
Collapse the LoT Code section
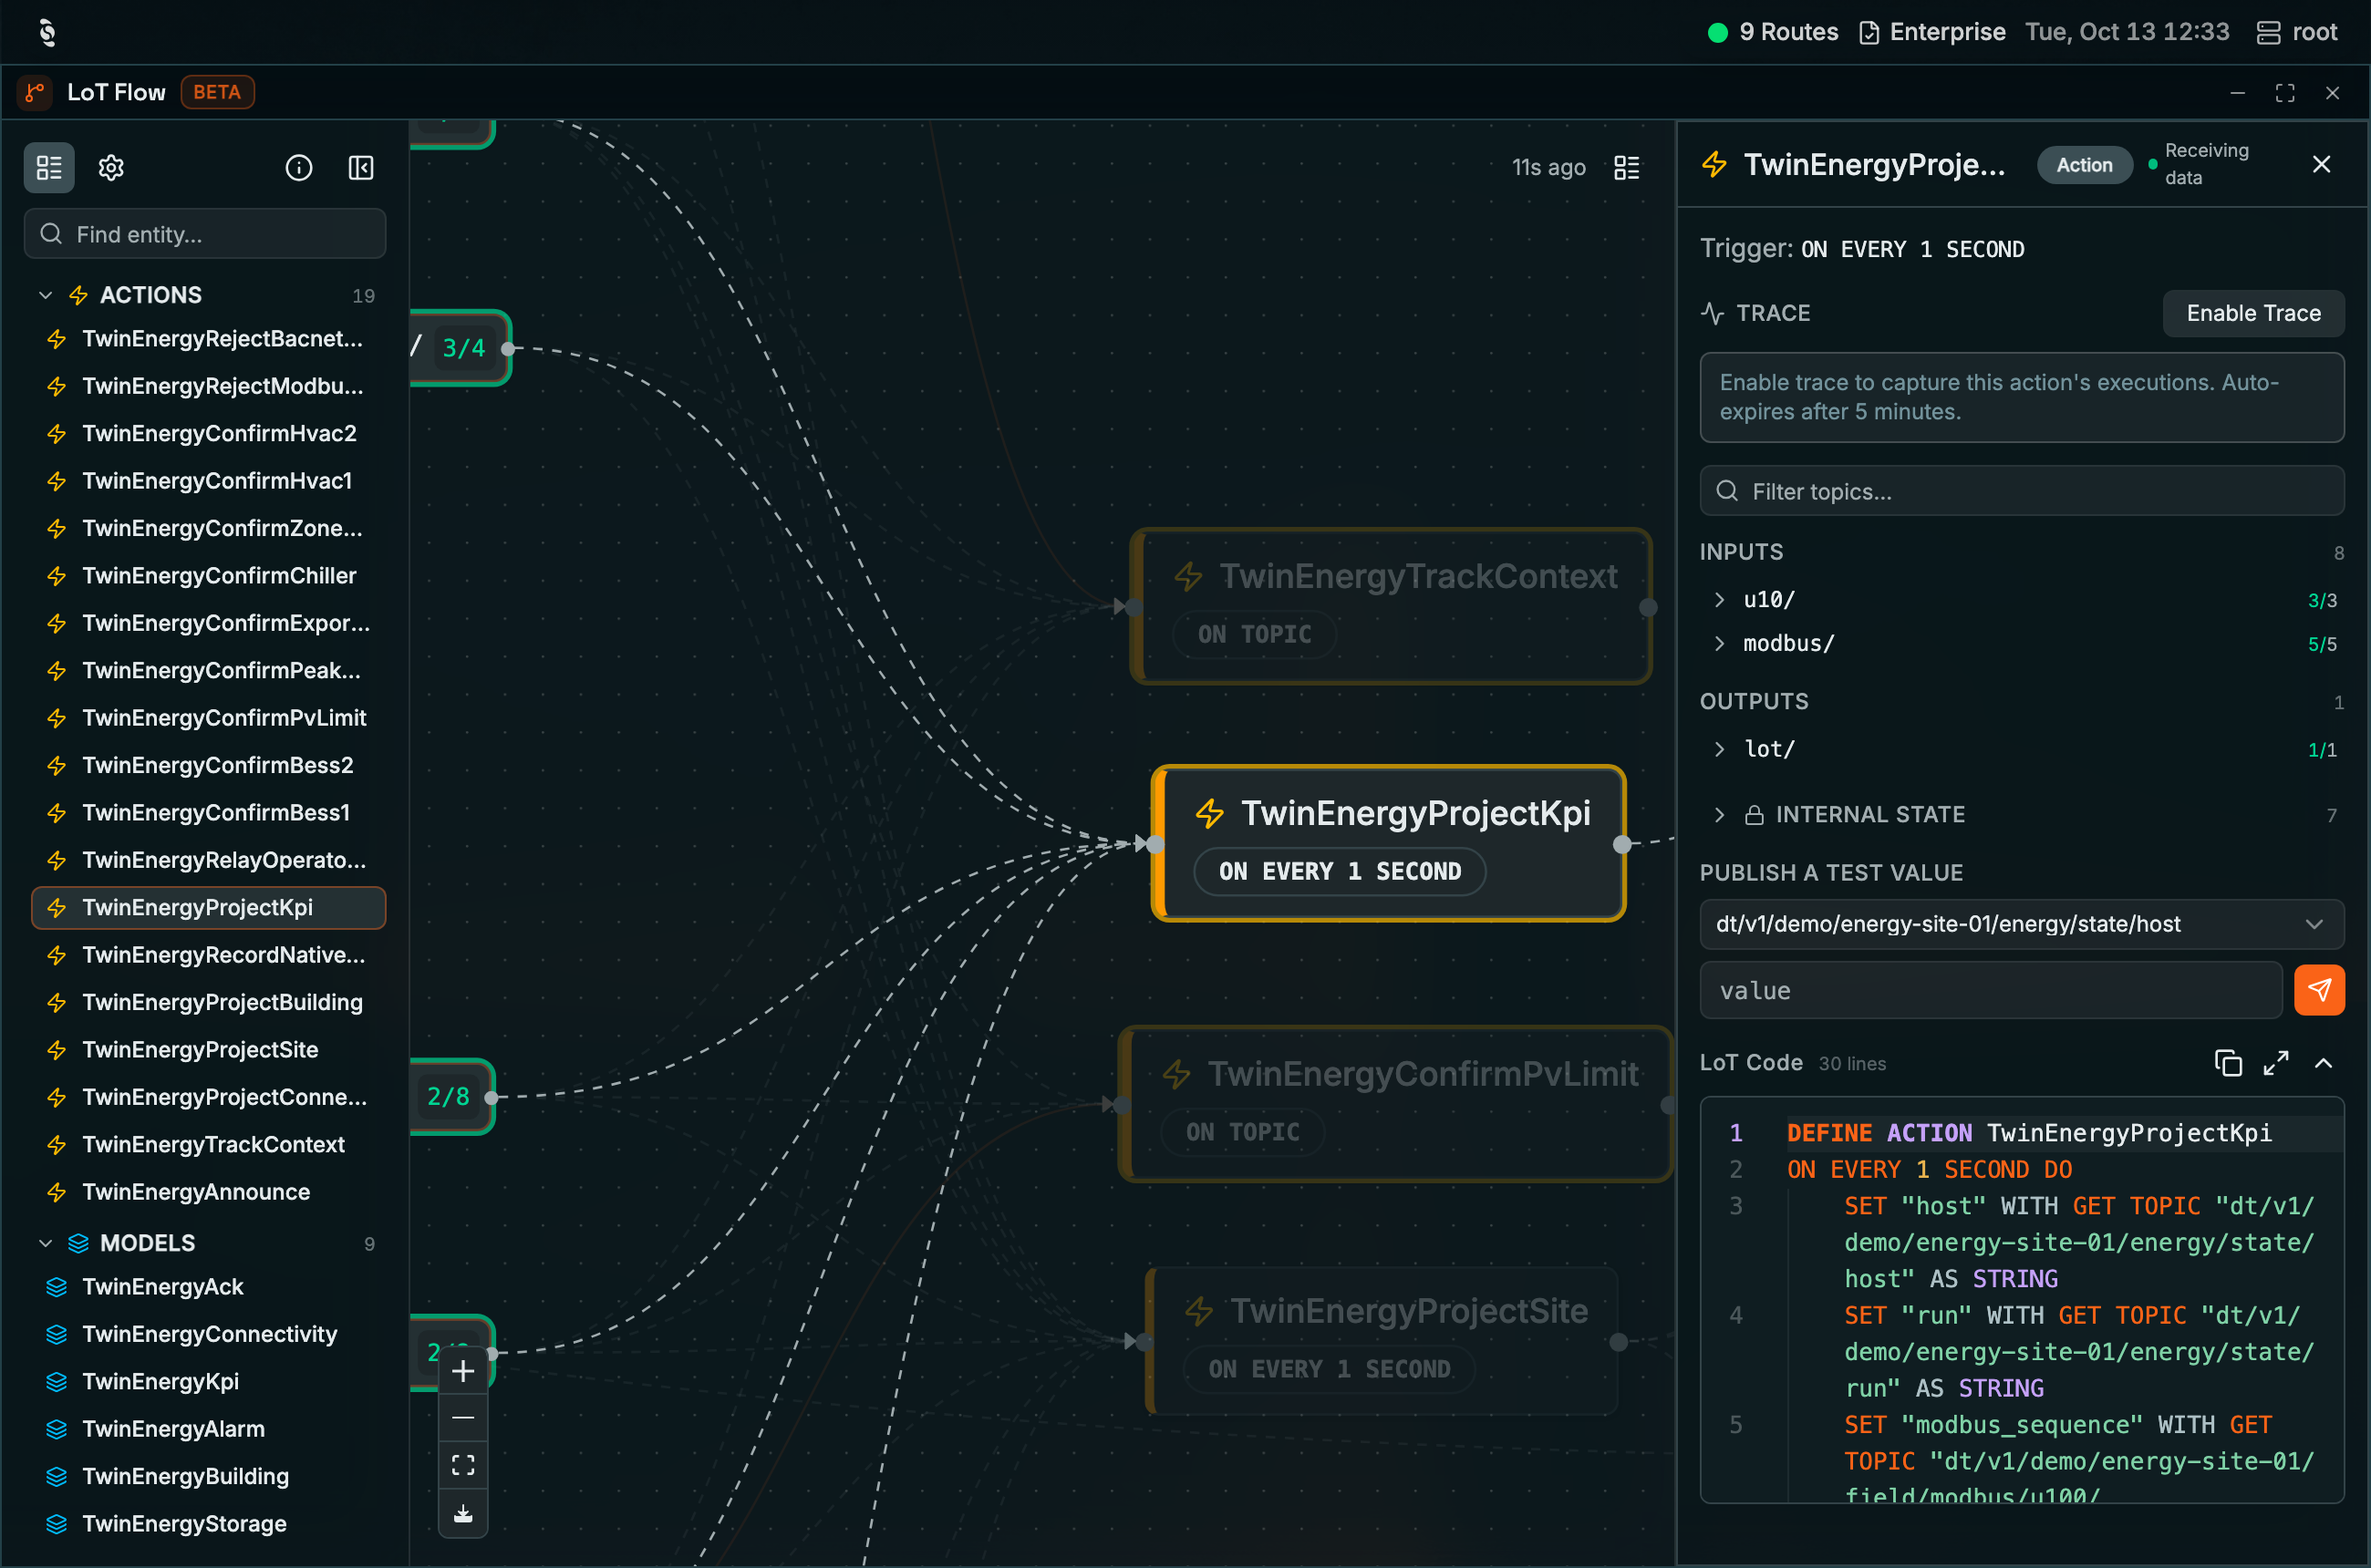point(2324,1063)
